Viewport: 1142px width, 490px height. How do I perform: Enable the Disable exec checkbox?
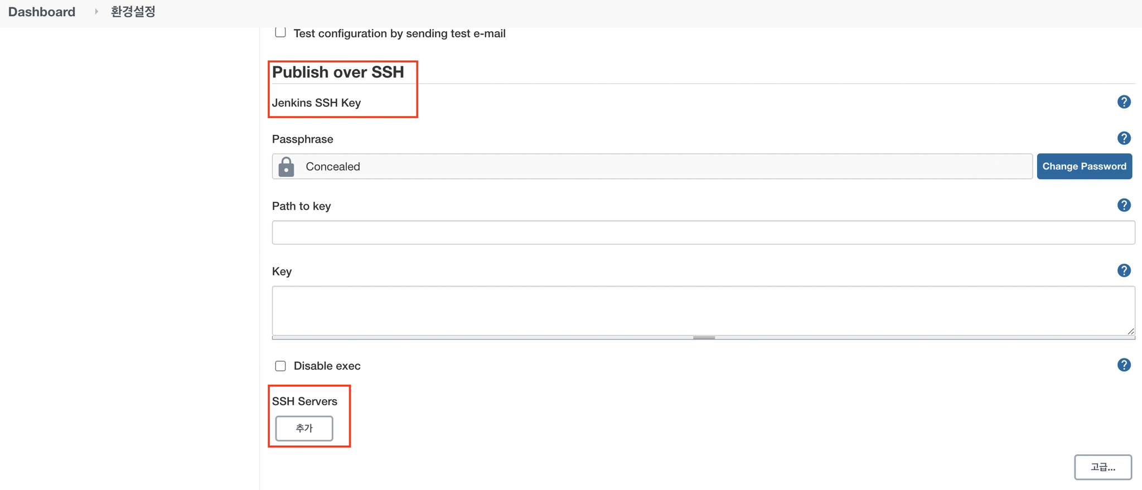pyautogui.click(x=280, y=366)
